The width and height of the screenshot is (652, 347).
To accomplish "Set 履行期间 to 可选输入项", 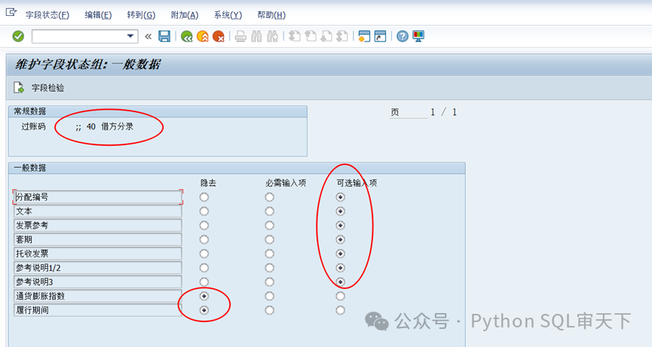I will coord(340,310).
